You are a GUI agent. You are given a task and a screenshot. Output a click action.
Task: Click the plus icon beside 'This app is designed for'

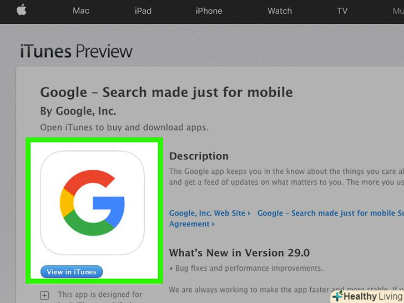(44, 295)
